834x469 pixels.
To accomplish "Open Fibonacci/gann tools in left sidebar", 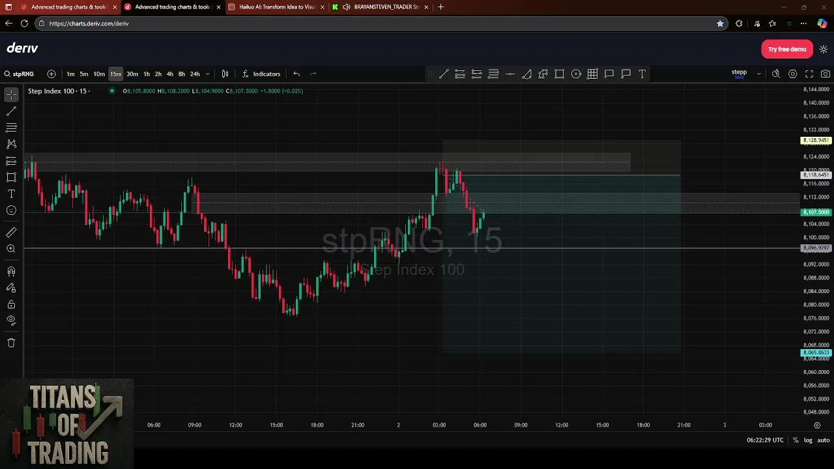I will 11,128.
